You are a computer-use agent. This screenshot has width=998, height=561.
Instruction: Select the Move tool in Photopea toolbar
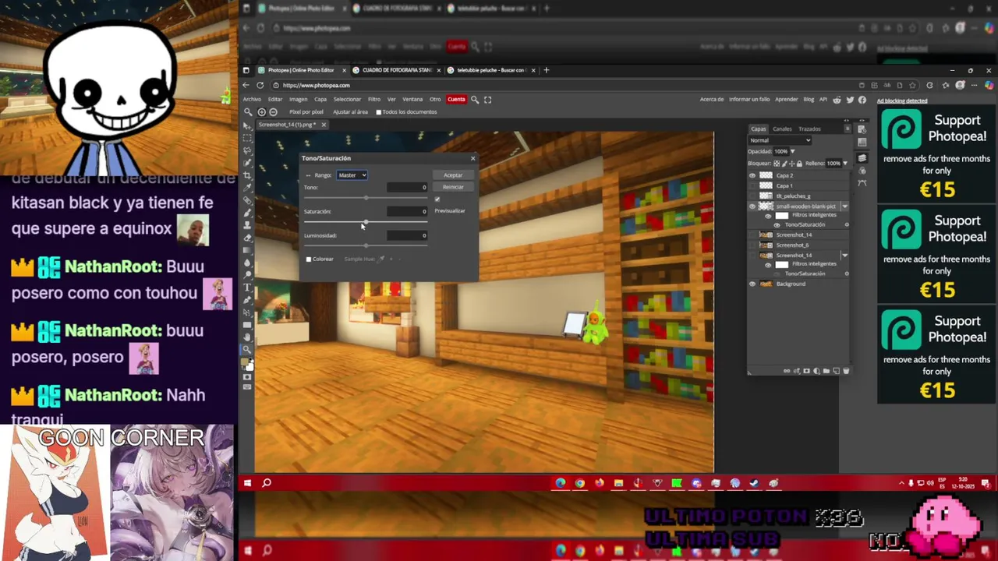click(247, 125)
